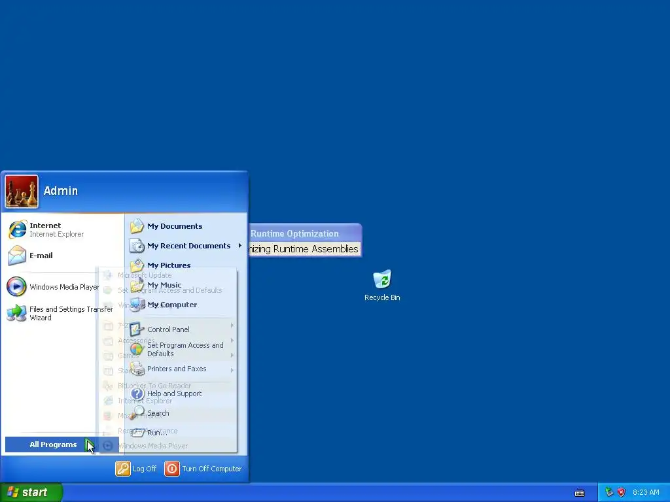
Task: Click the Runtime Optimization window title bar
Action: click(x=305, y=233)
